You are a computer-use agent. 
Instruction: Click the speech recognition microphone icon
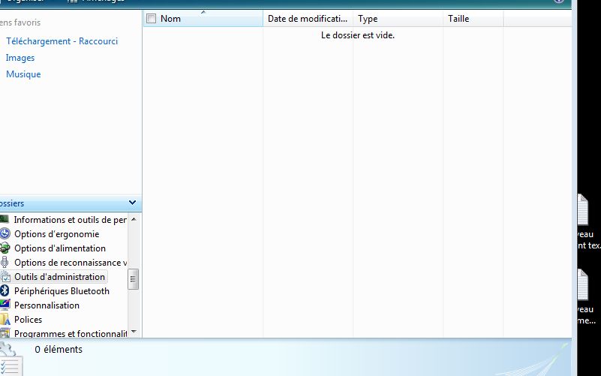(5, 263)
